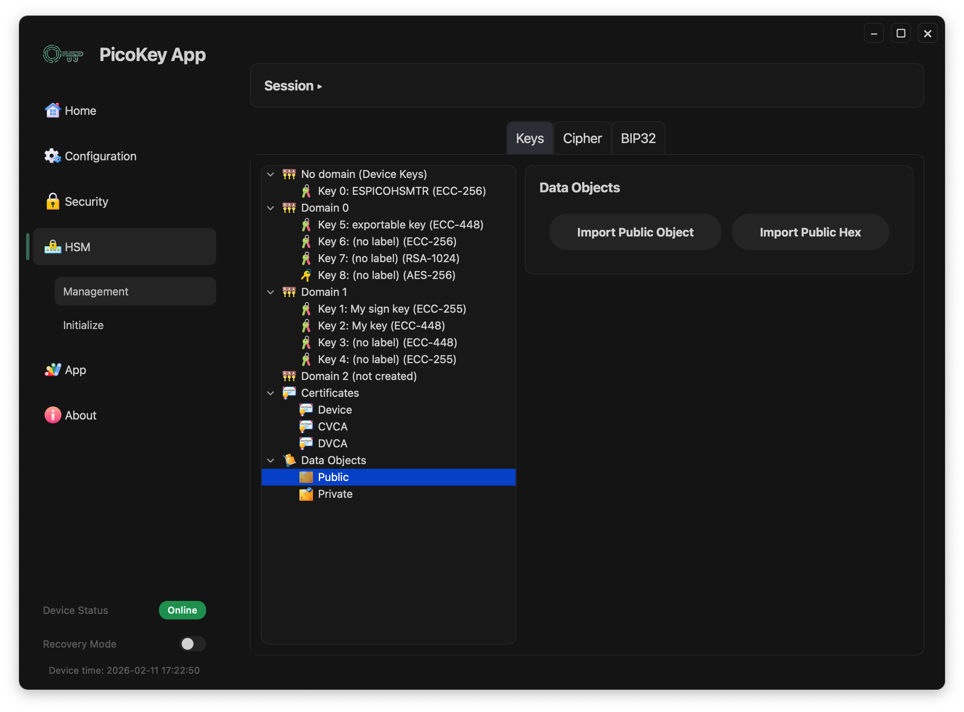The width and height of the screenshot is (964, 712).
Task: Expand the Session disclosure arrow
Action: pos(320,86)
